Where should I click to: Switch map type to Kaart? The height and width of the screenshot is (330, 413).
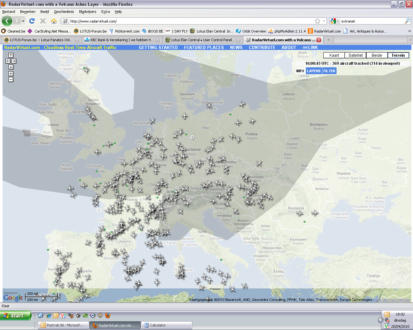point(334,55)
